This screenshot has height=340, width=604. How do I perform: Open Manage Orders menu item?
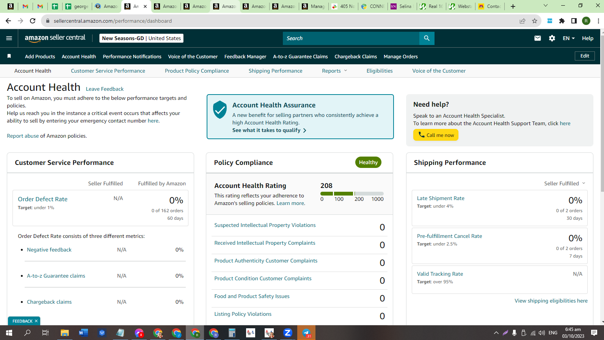(401, 56)
